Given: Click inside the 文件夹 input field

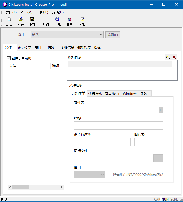Looking at the screenshot, I should pos(115,110).
